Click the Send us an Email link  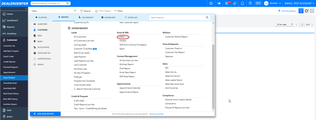[156, 114]
